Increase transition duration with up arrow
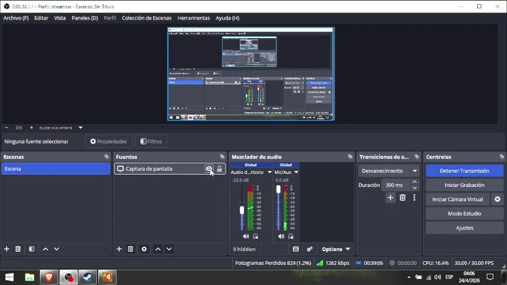Viewport: 507px width, 285px height. point(415,182)
